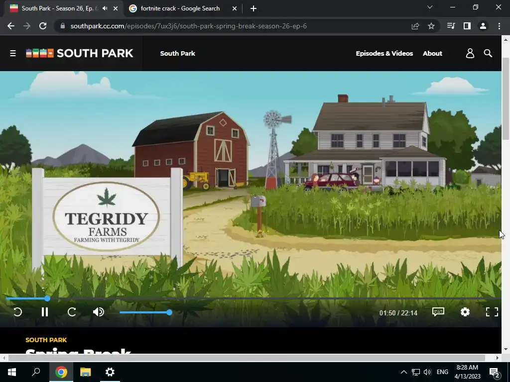The image size is (510, 382).
Task: Pause the video playback
Action: tap(45, 312)
